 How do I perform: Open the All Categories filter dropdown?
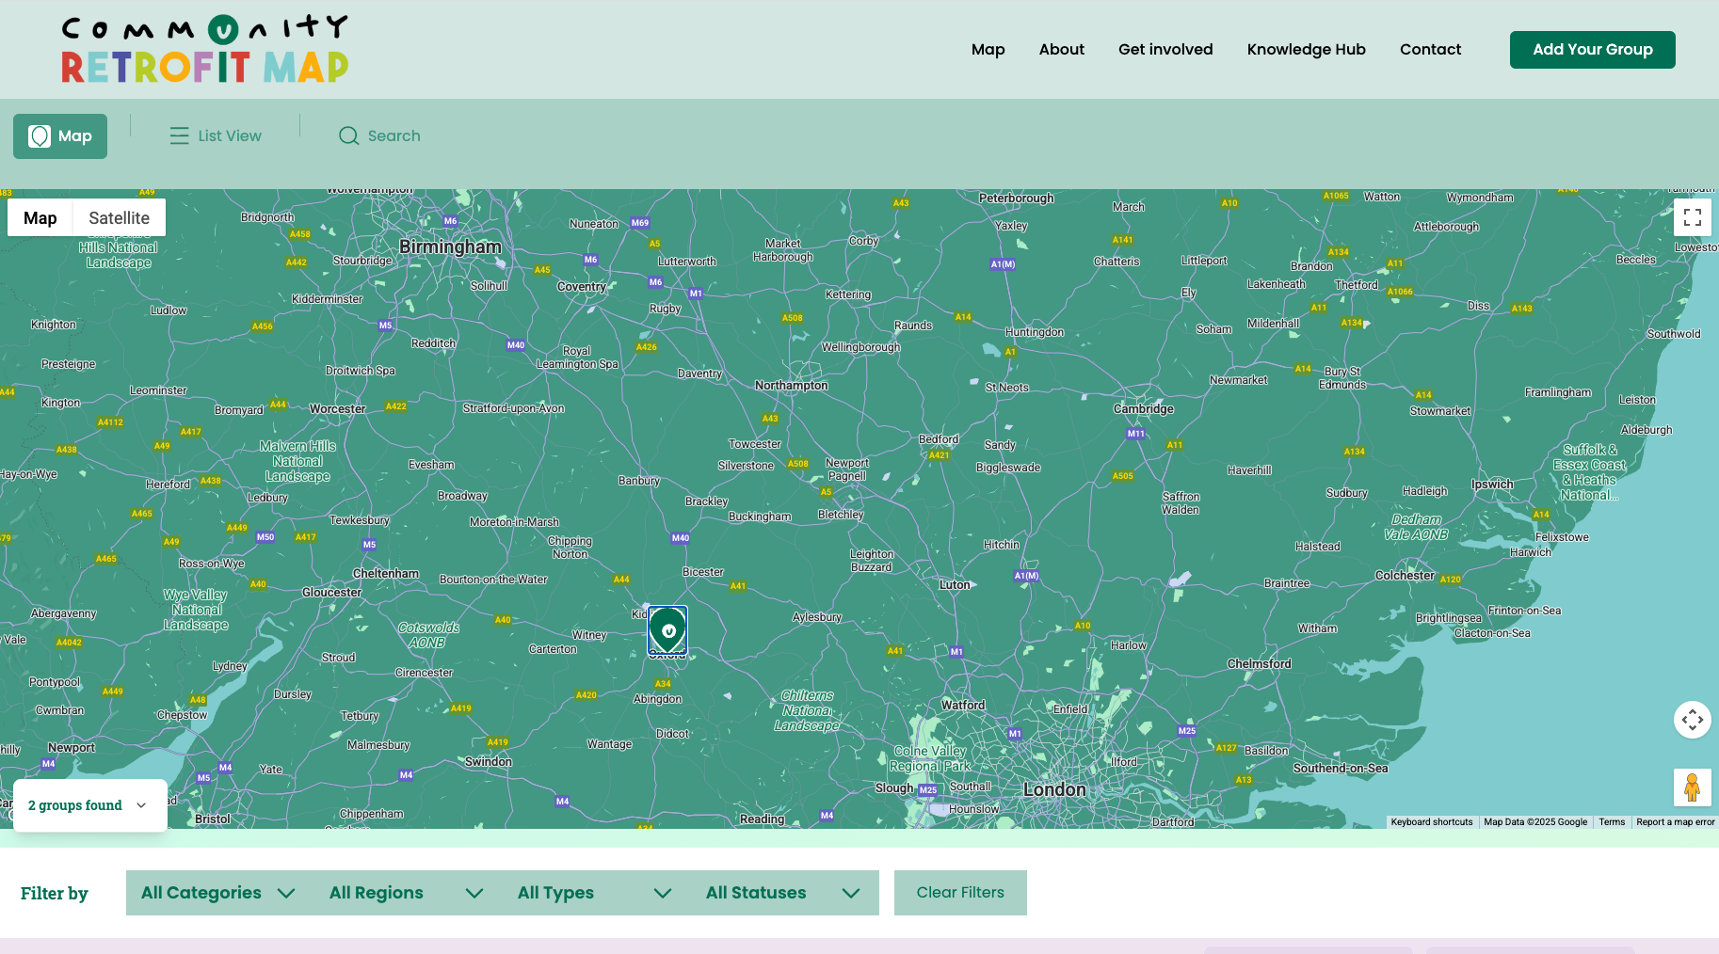216,893
